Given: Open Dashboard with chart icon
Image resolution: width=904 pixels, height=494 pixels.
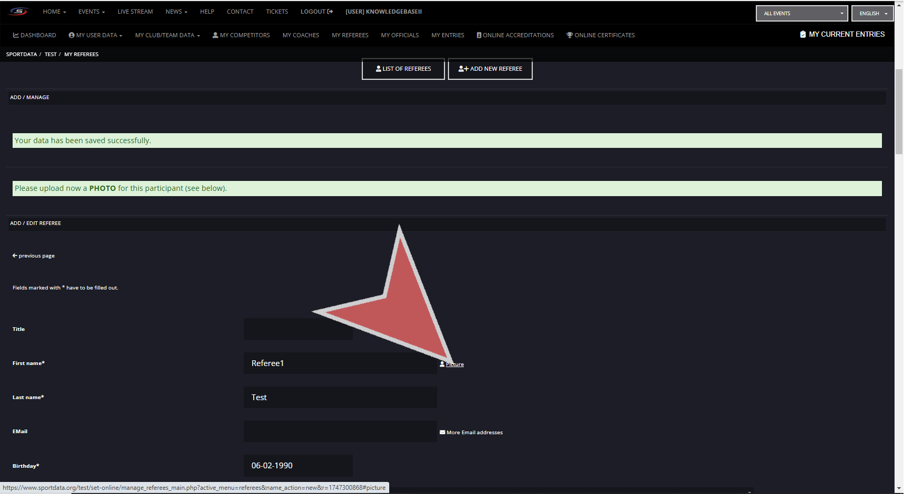Looking at the screenshot, I should coord(16,35).
